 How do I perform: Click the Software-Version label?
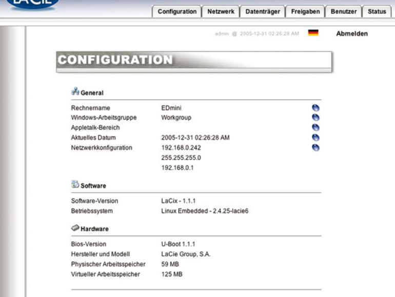click(x=95, y=201)
